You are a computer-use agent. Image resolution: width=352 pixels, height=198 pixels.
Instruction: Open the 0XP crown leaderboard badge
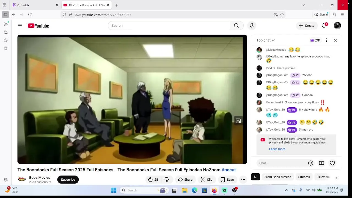(315, 40)
